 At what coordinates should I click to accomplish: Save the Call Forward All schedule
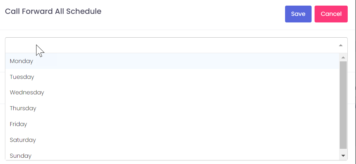tap(298, 14)
